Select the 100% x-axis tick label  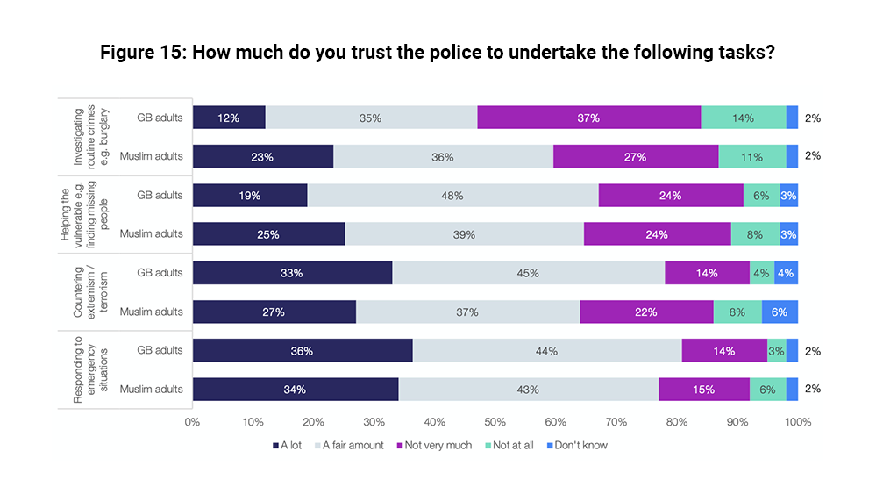click(797, 422)
